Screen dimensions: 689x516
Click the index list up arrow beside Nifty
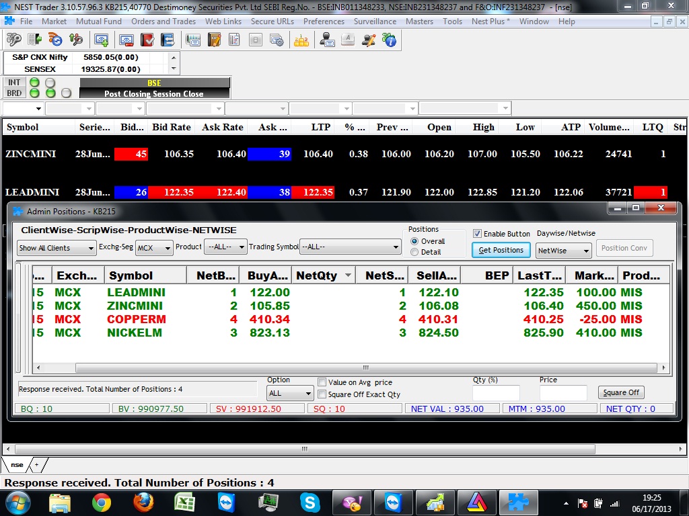point(174,58)
